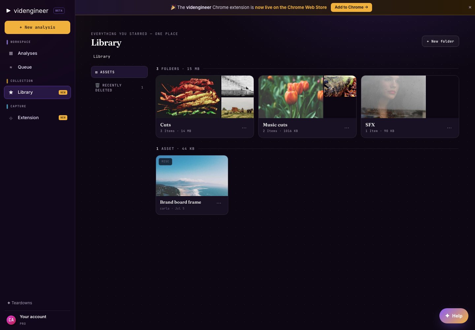Click the Library star icon
This screenshot has width=475, height=330.
point(11,92)
